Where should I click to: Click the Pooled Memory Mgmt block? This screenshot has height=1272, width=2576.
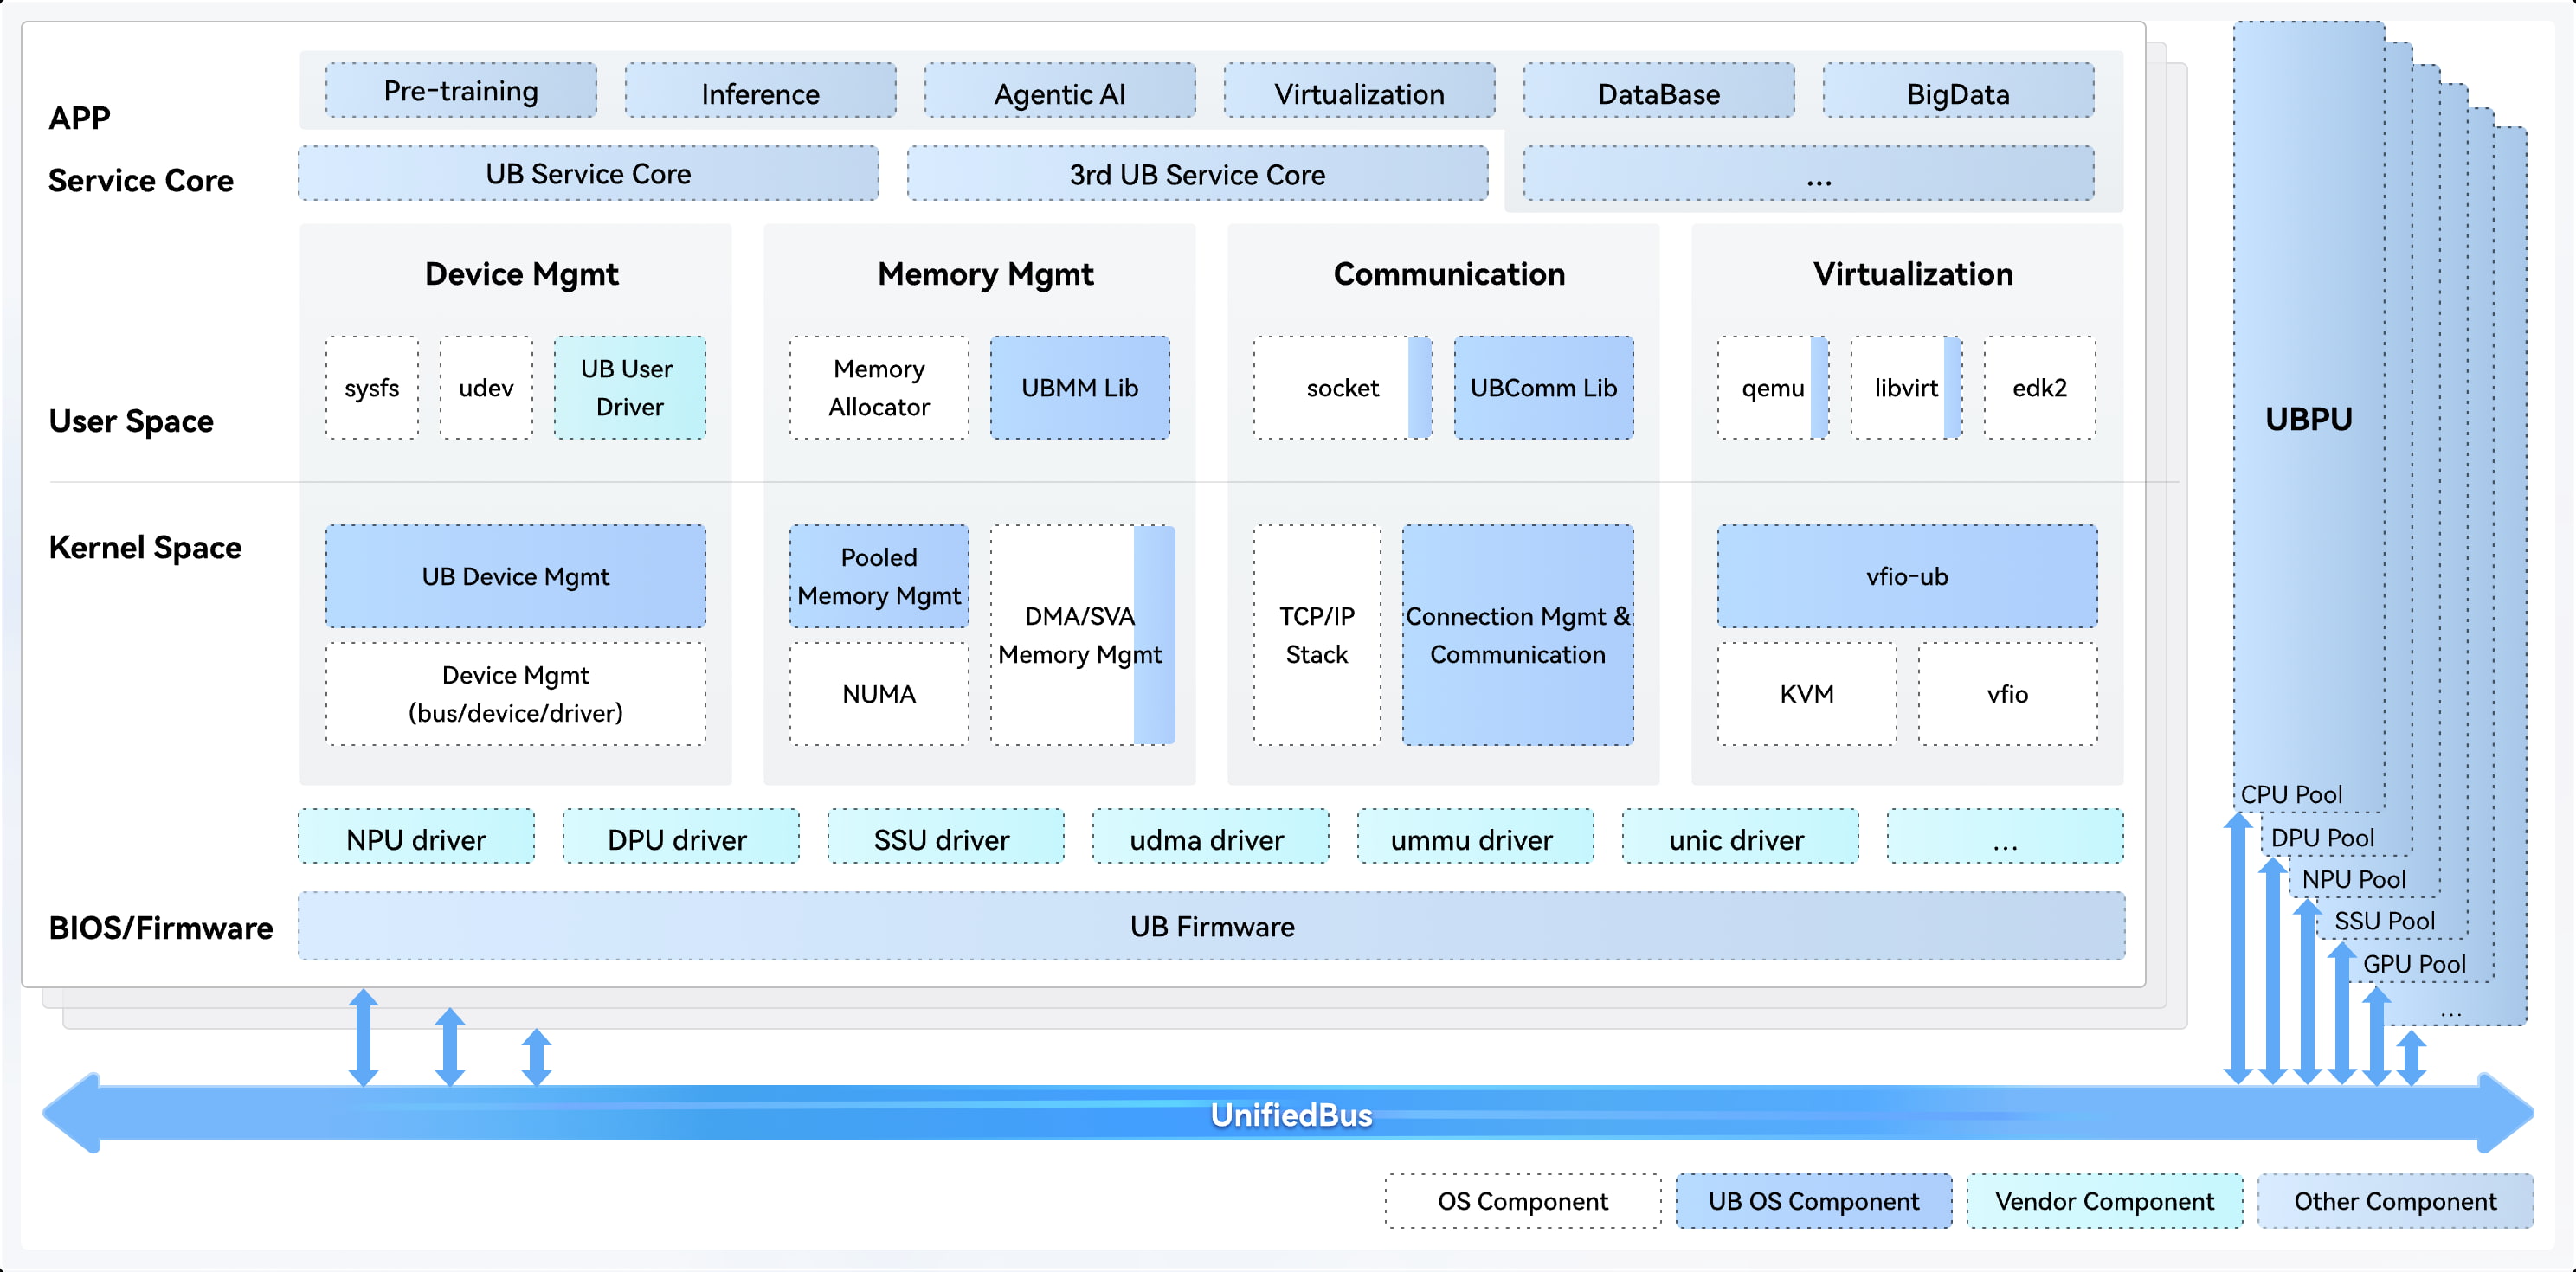coord(878,576)
